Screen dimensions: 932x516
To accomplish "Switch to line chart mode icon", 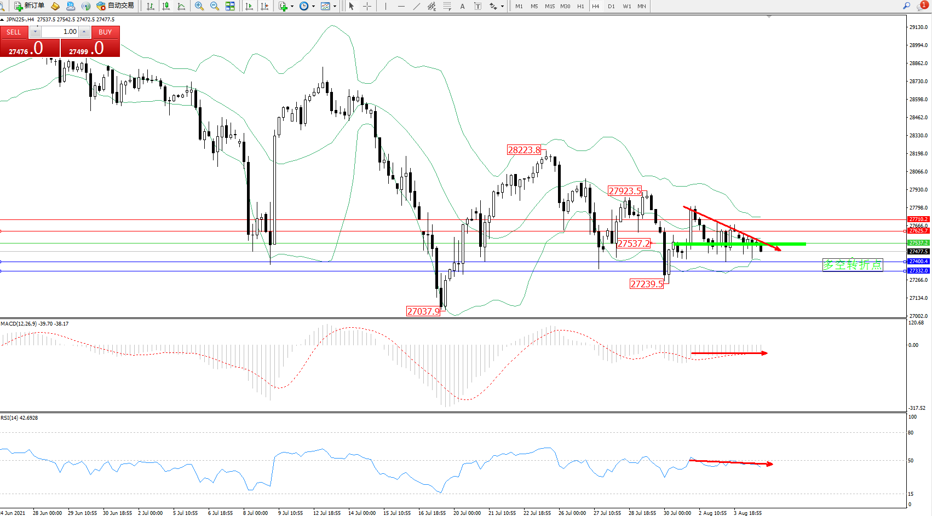I will [x=181, y=6].
